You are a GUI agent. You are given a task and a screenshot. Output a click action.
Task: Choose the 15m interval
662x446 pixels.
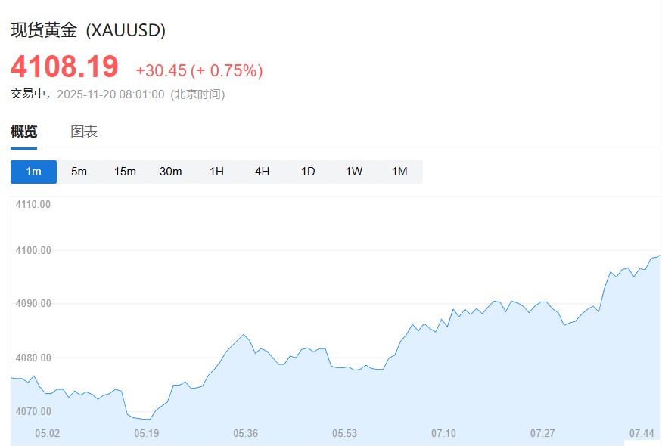pyautogui.click(x=125, y=172)
